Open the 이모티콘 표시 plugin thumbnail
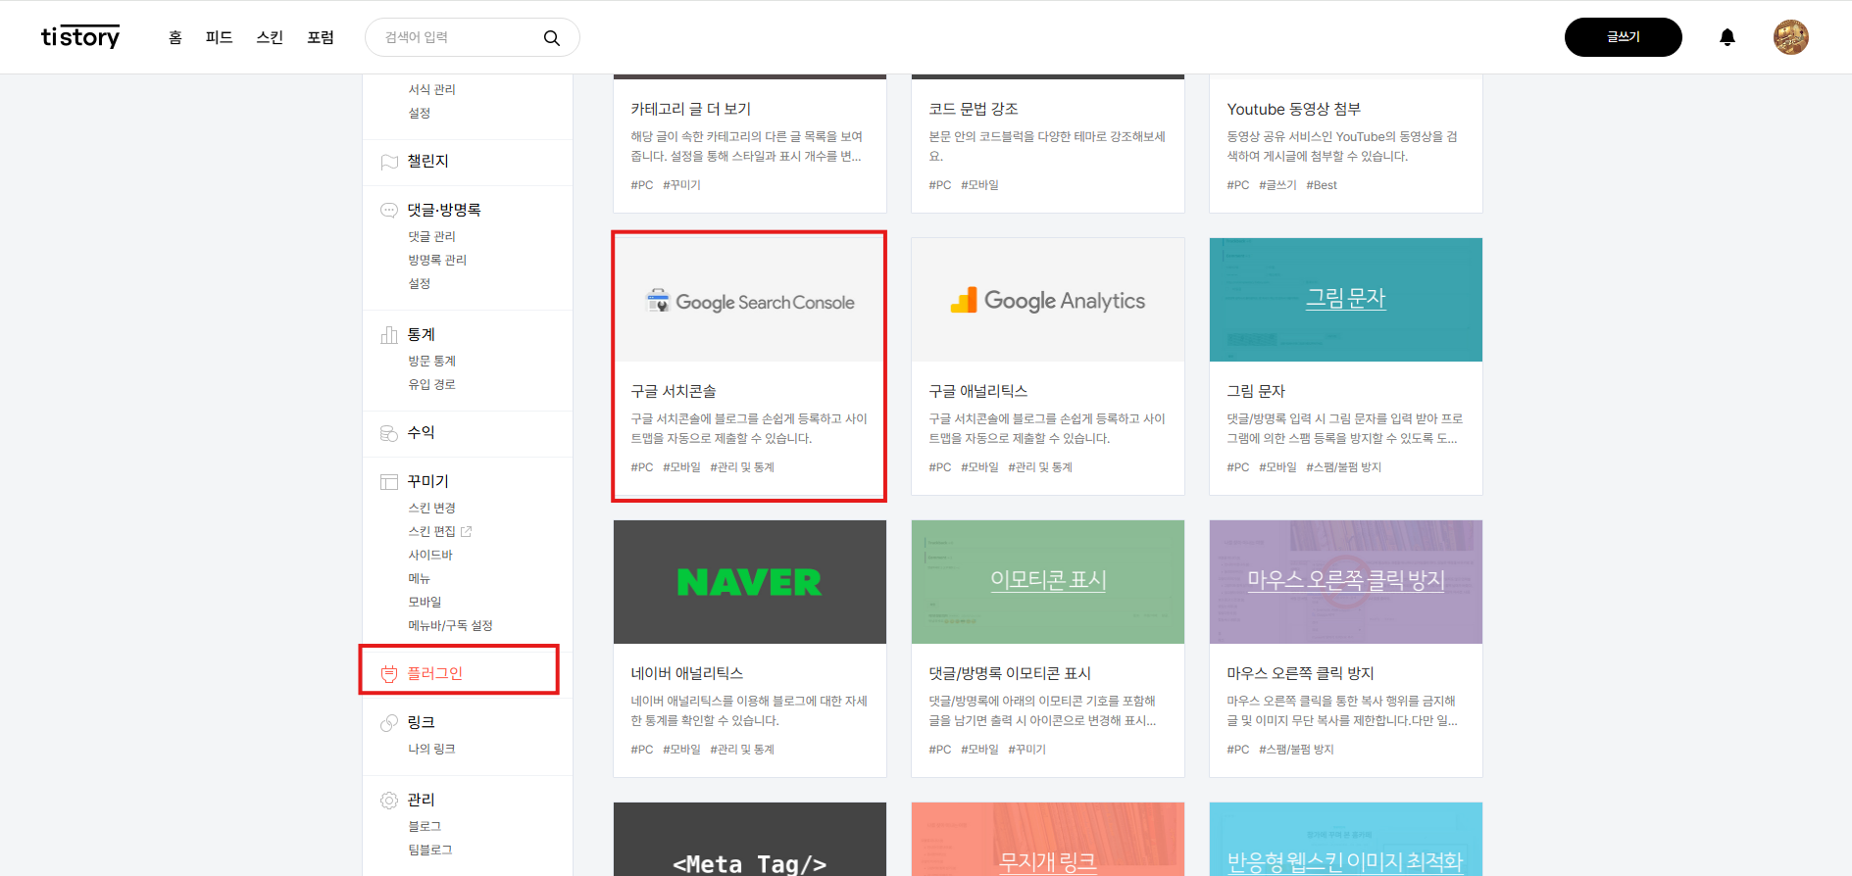Viewport: 1852px width, 876px height. [x=1048, y=582]
